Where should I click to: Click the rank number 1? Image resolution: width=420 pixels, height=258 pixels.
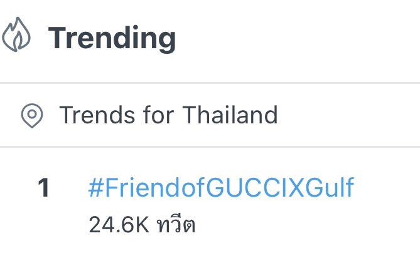[43, 188]
